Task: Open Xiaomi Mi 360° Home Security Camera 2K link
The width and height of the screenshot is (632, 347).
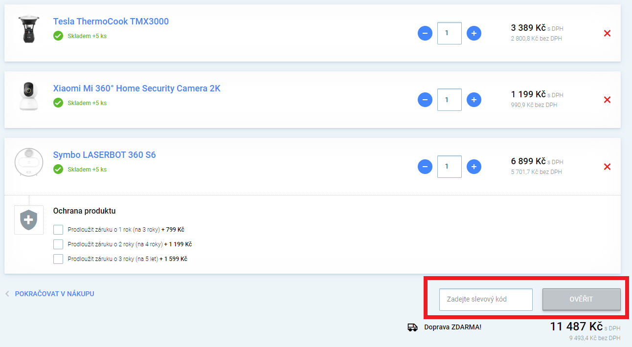Action: [x=137, y=88]
